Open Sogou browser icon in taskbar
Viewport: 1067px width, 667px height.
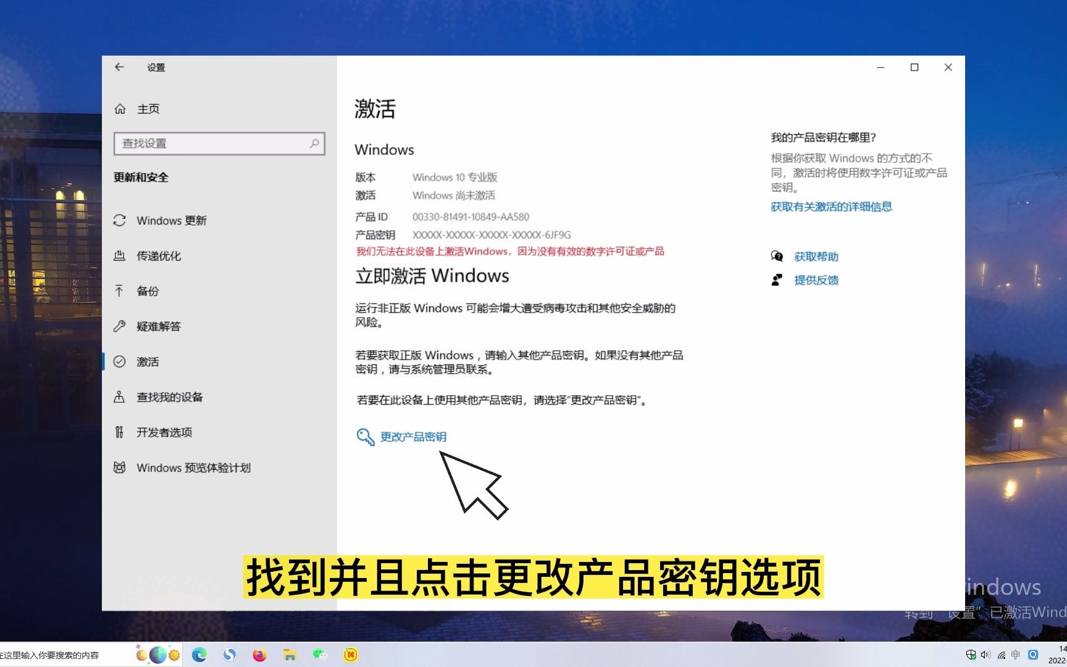[230, 655]
